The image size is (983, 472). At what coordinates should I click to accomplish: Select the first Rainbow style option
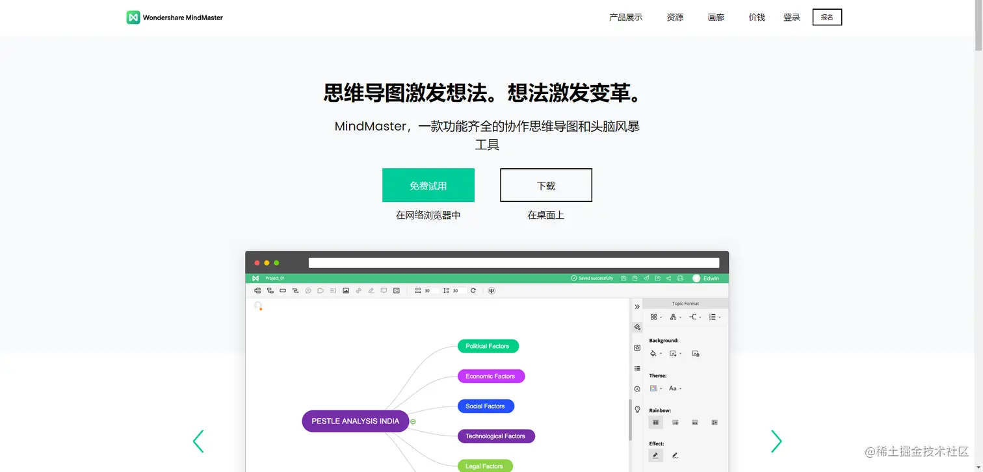(655, 423)
